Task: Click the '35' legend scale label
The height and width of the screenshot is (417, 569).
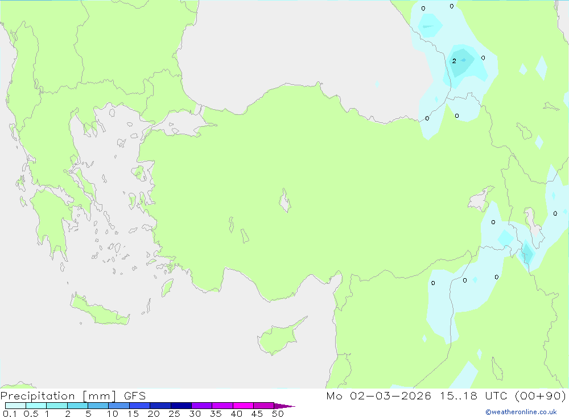Action: 216,414
